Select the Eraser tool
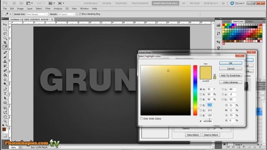This screenshot has height=150, width=267. pyautogui.click(x=5, y=70)
